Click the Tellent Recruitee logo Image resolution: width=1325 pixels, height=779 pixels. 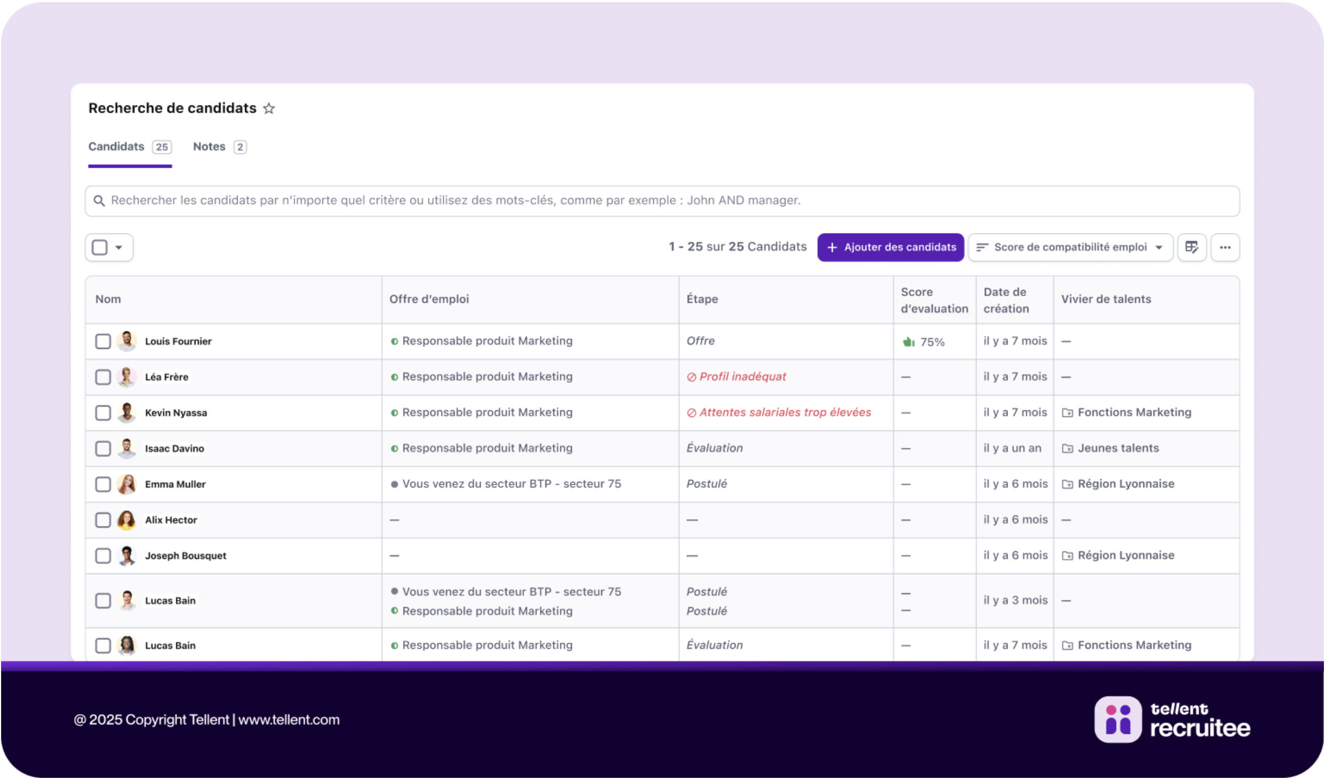tap(1172, 719)
